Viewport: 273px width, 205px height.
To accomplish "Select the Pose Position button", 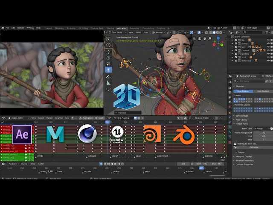I will 243,91.
